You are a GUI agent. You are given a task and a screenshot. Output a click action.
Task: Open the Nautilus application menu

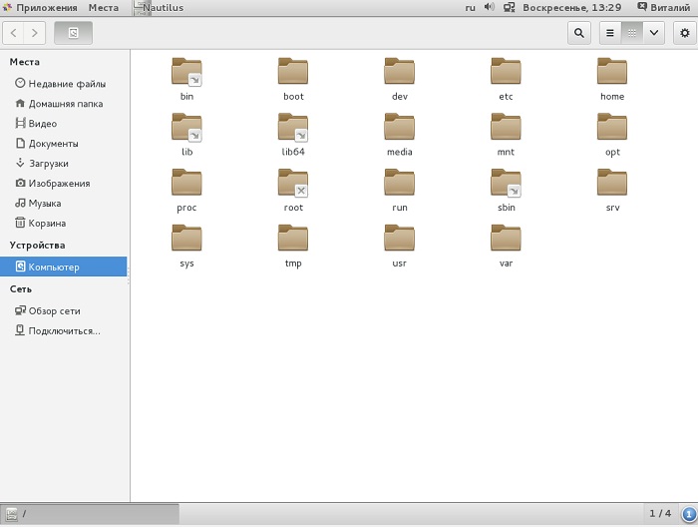point(160,8)
